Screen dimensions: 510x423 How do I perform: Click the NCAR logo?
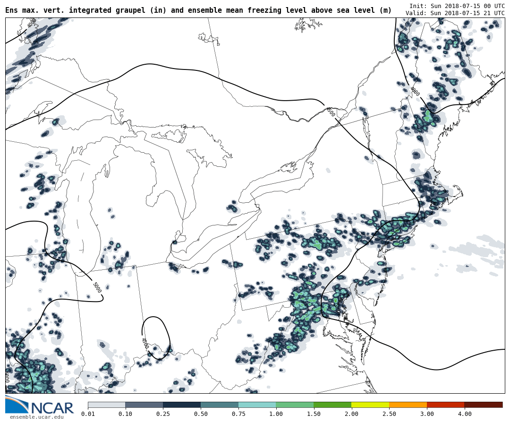coord(39,406)
